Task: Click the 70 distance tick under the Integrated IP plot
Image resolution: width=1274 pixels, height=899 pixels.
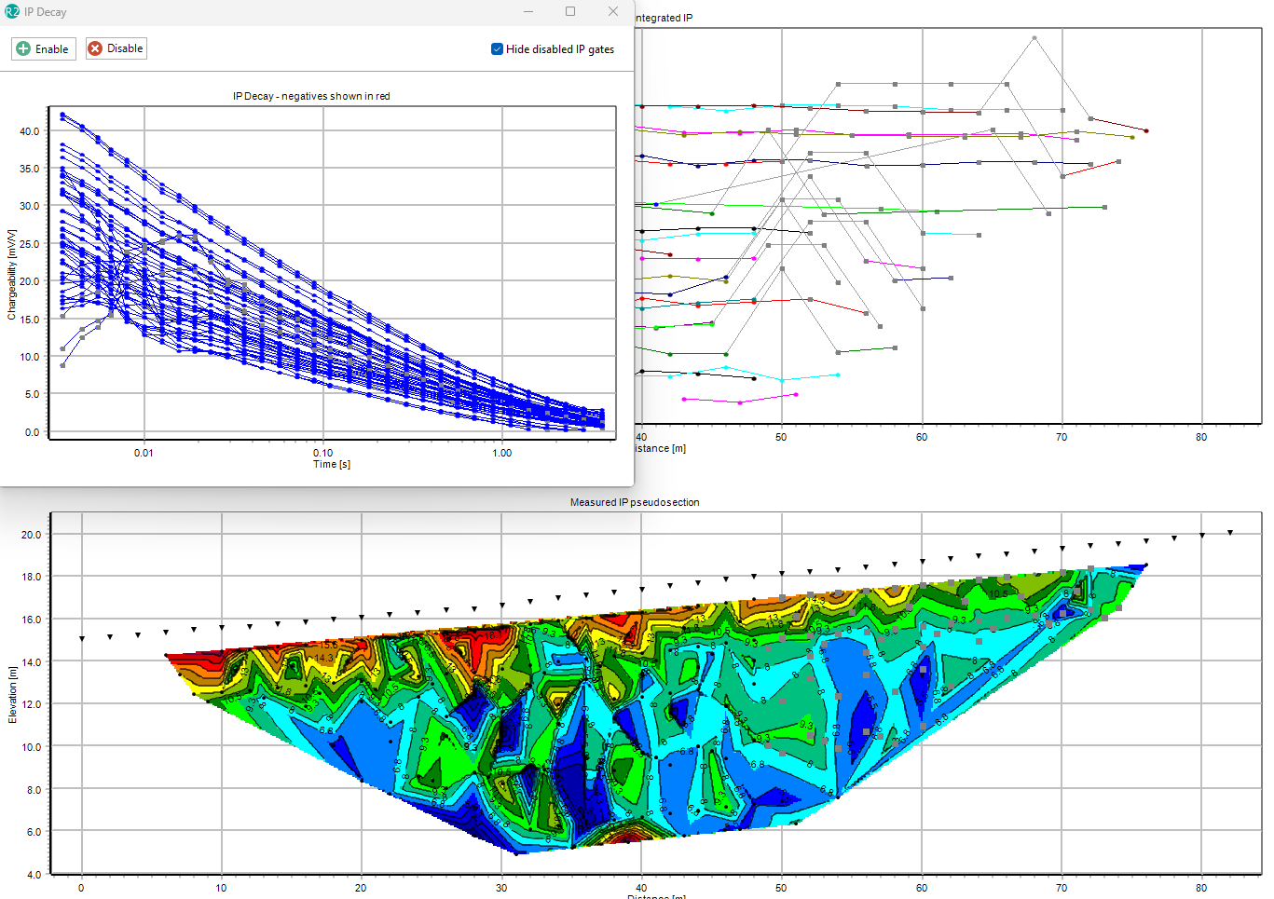Action: click(1062, 437)
